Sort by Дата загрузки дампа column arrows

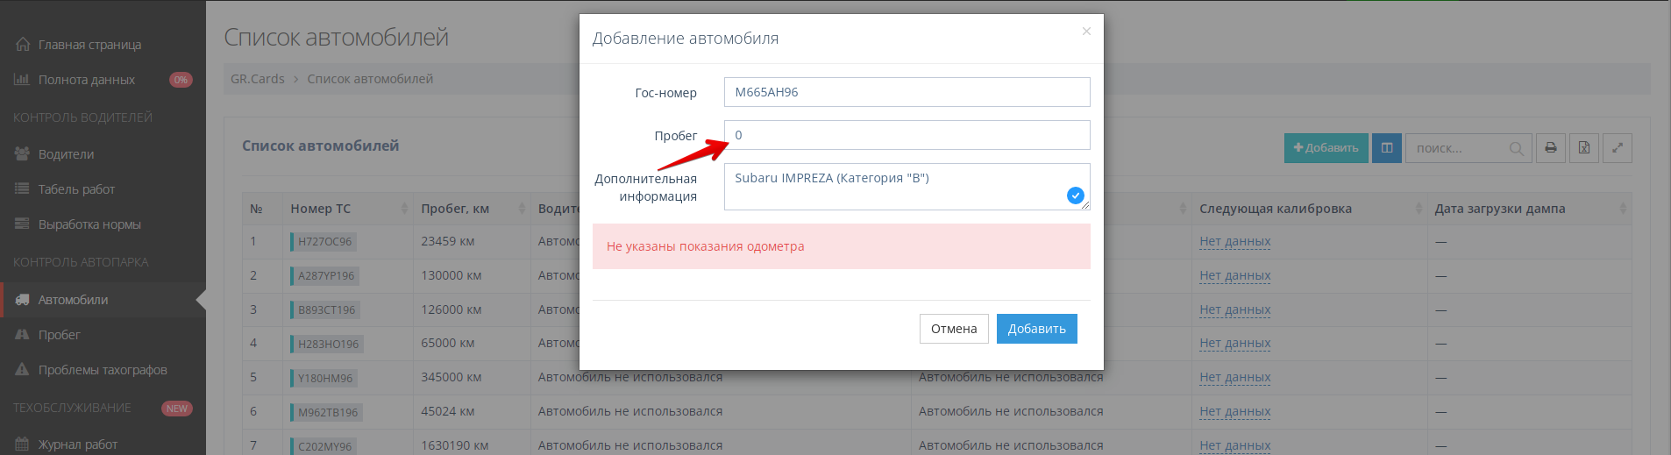click(1622, 209)
